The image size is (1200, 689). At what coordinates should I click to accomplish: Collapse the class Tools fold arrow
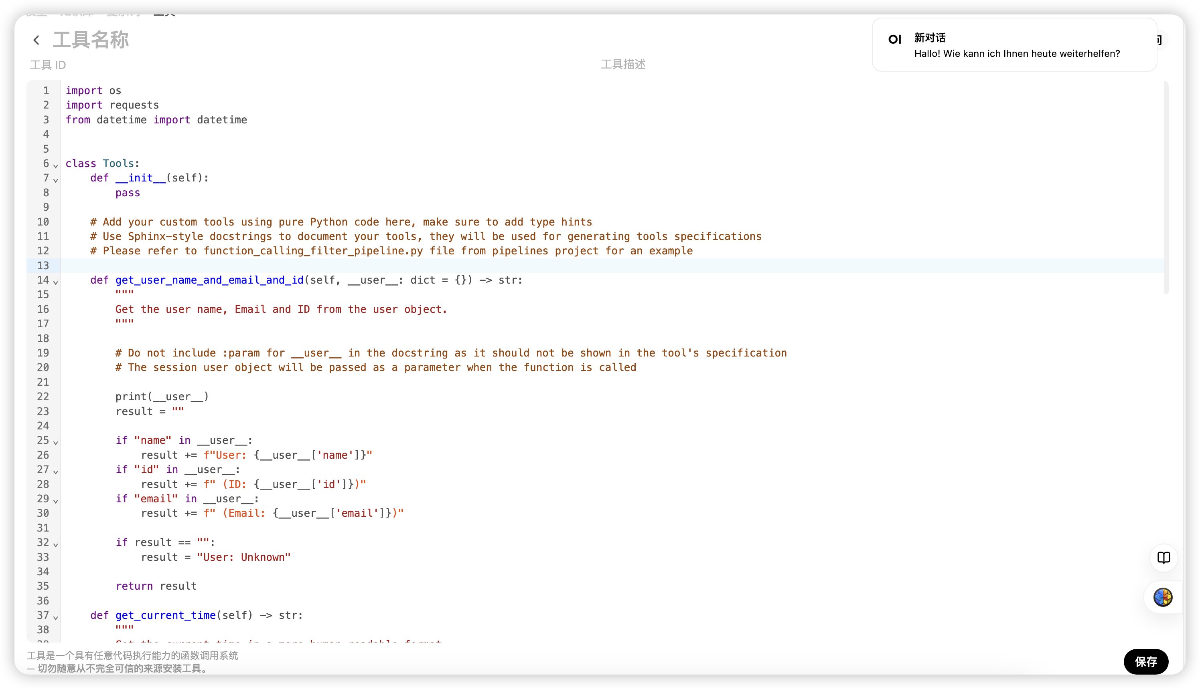click(x=55, y=165)
